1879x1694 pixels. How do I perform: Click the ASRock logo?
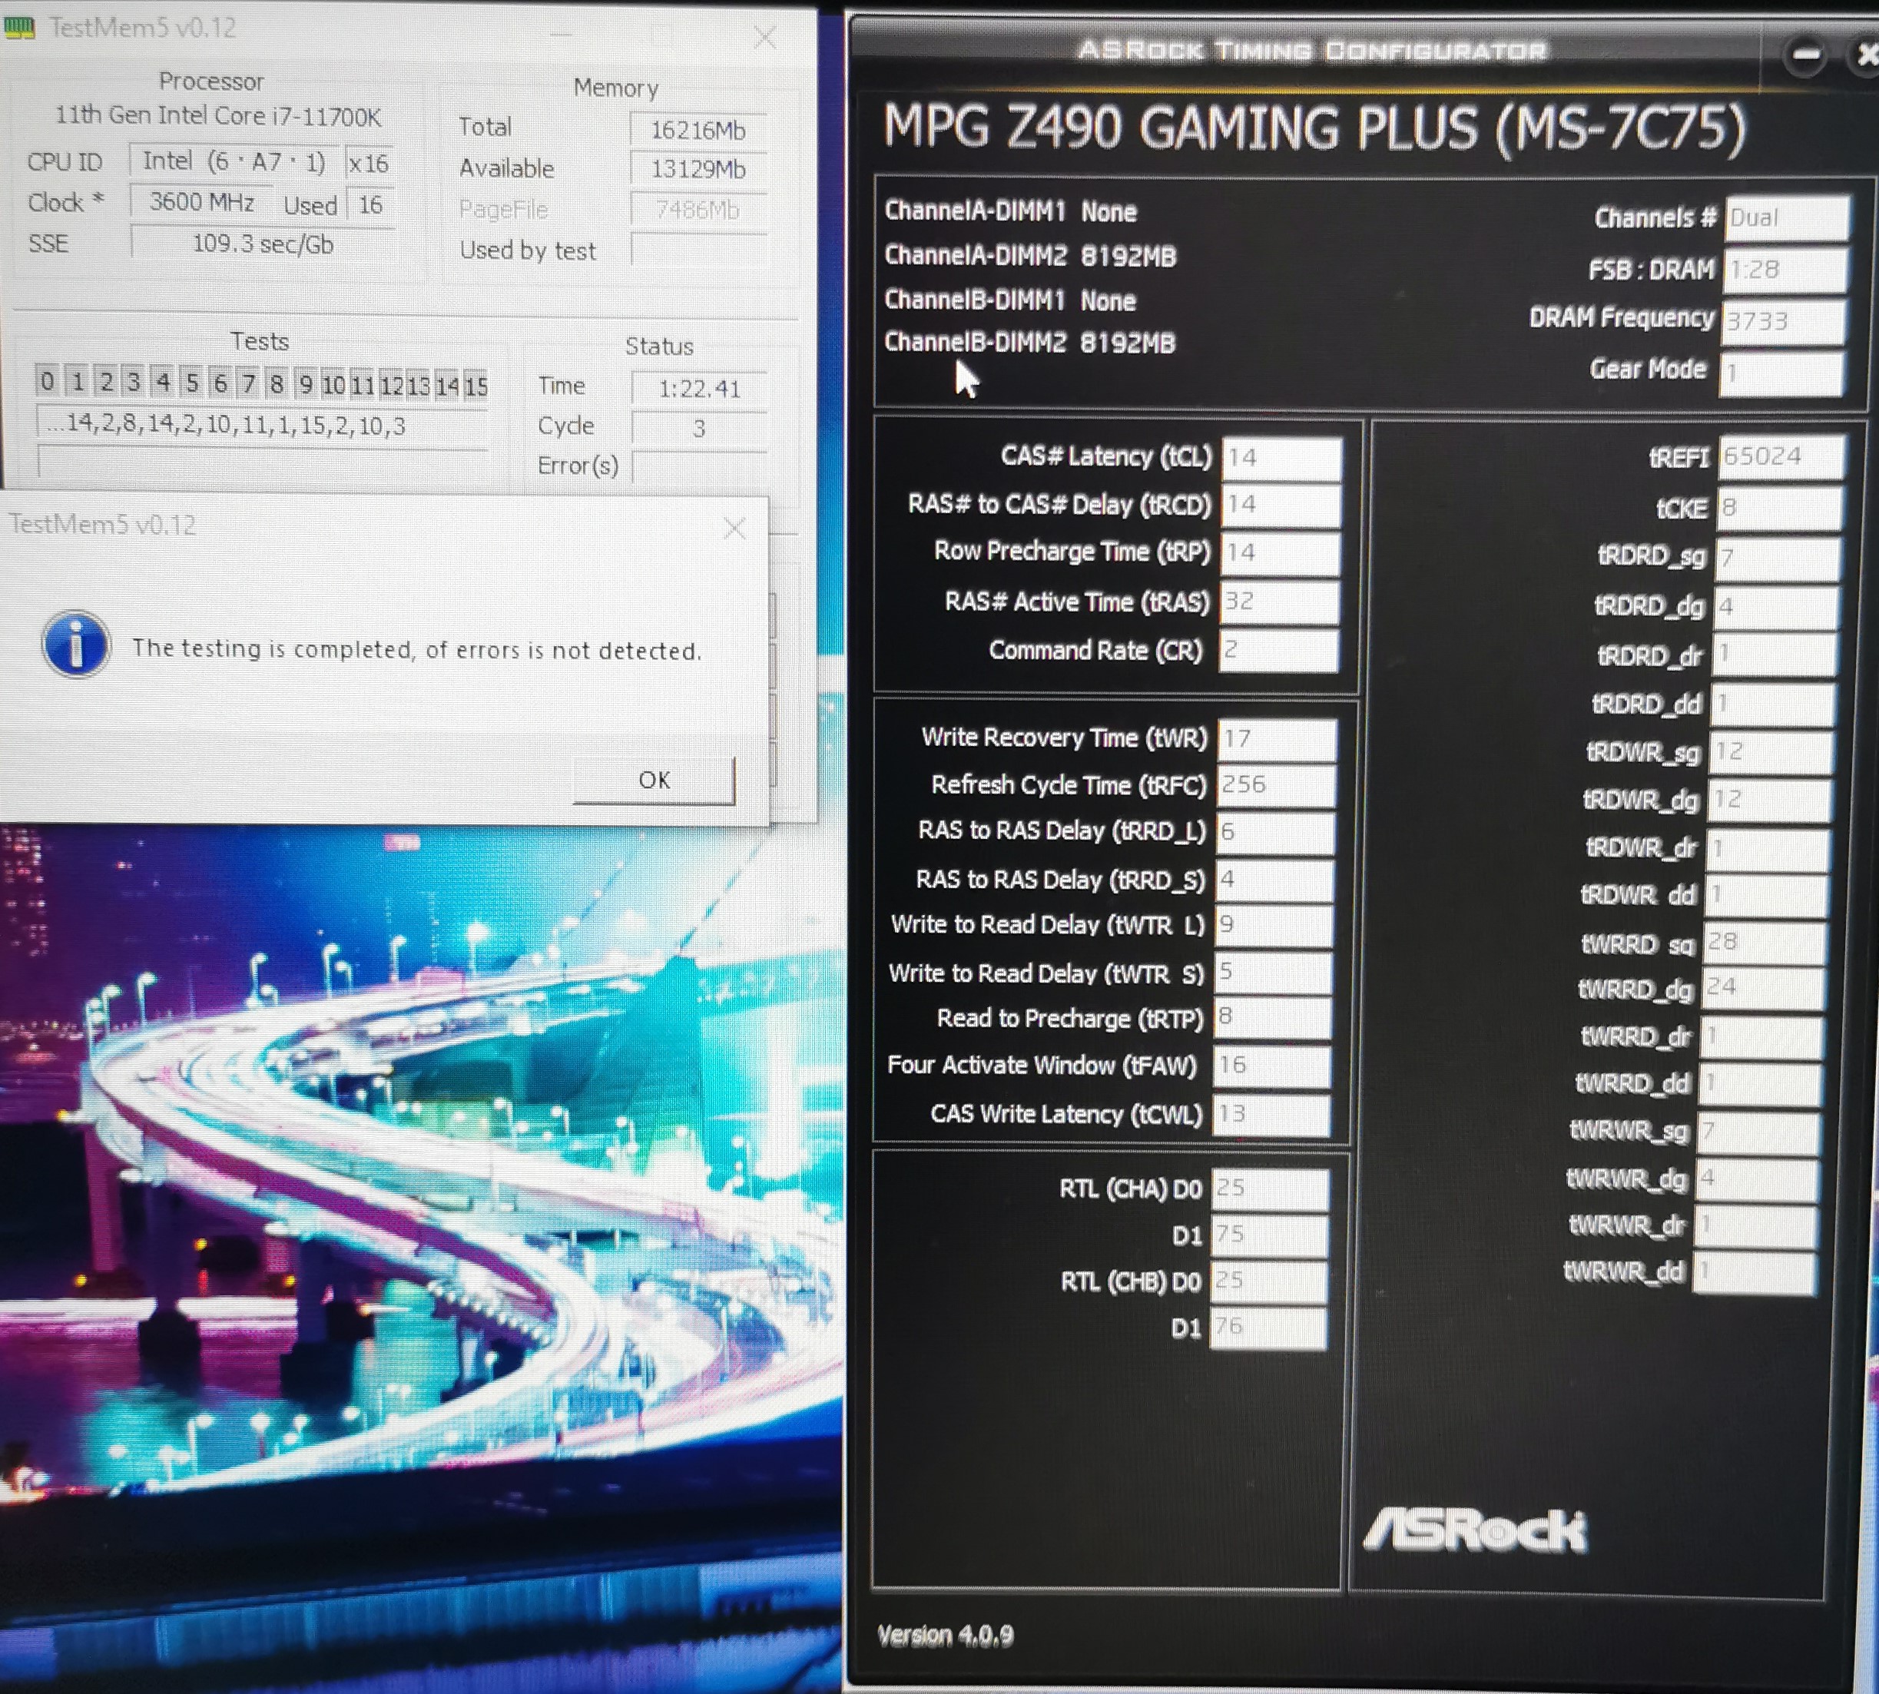click(x=1475, y=1531)
